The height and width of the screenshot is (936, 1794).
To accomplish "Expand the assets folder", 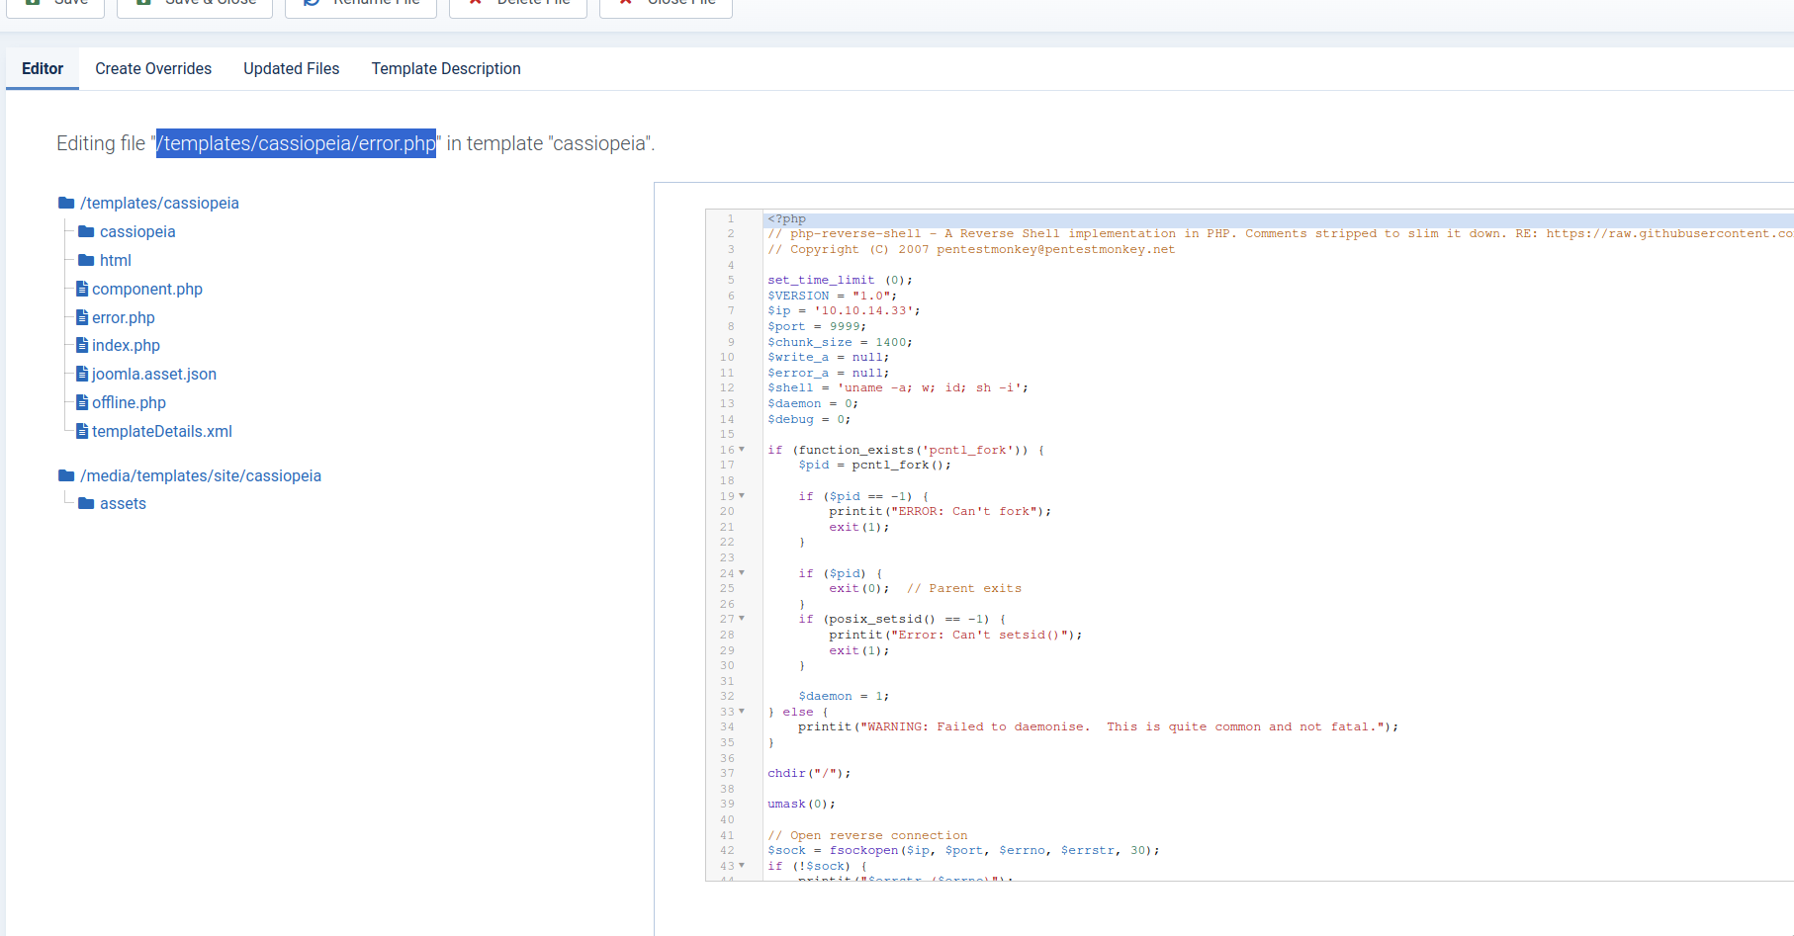I will point(123,503).
